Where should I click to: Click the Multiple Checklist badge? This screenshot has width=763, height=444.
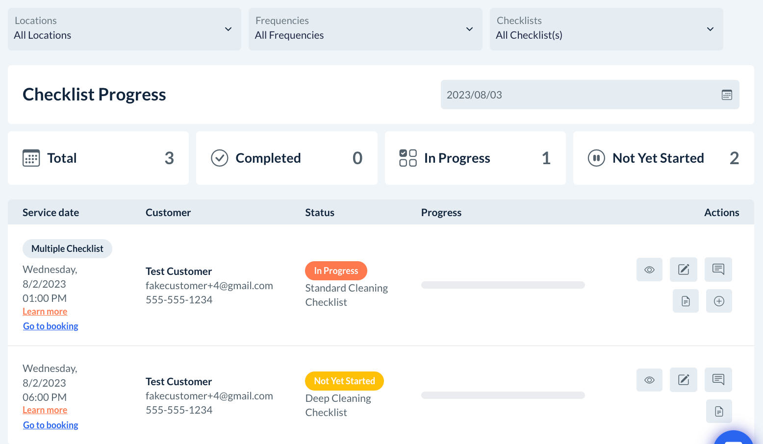click(67, 248)
